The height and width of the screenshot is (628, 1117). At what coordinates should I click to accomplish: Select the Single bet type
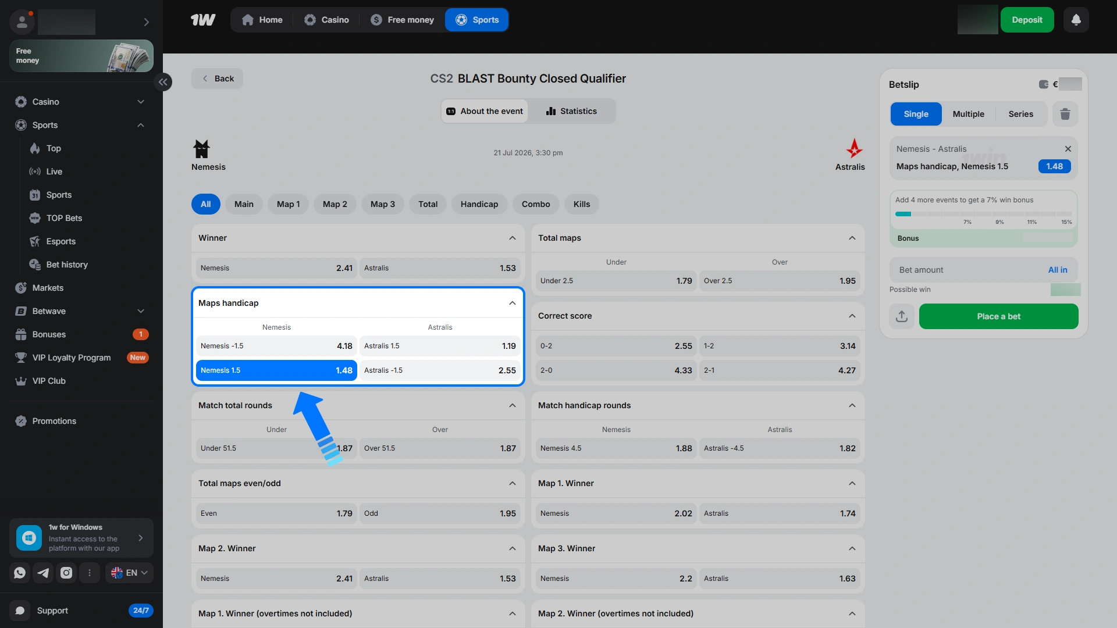pos(916,114)
